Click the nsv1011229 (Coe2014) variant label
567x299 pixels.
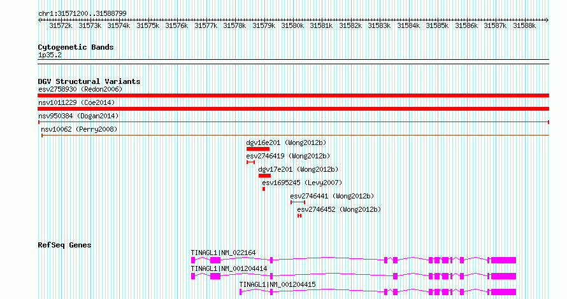coord(76,102)
